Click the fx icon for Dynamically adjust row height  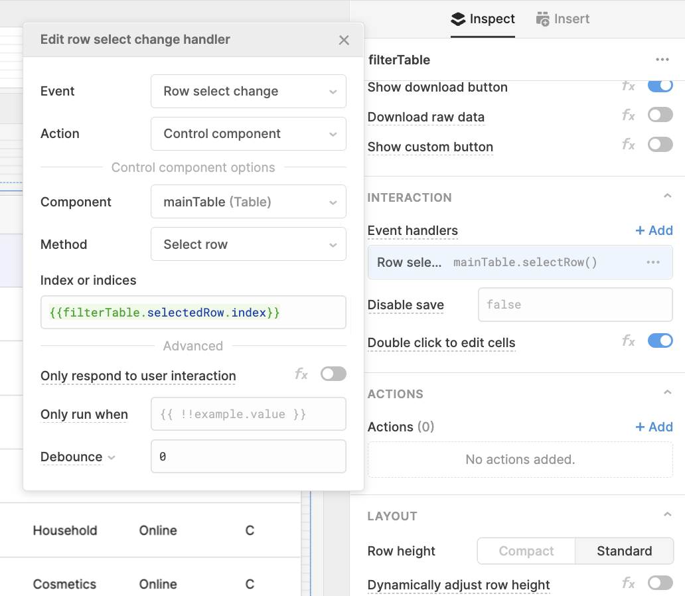(628, 583)
